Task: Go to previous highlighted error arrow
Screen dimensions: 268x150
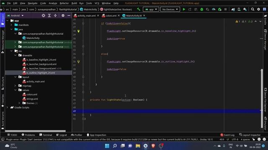Action: pos(255,21)
